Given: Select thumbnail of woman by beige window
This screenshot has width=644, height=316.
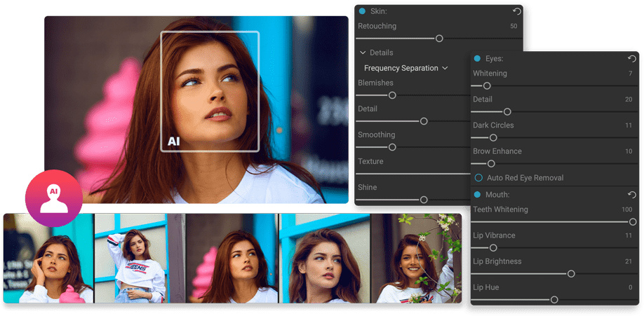Looking at the screenshot, I should (x=325, y=259).
